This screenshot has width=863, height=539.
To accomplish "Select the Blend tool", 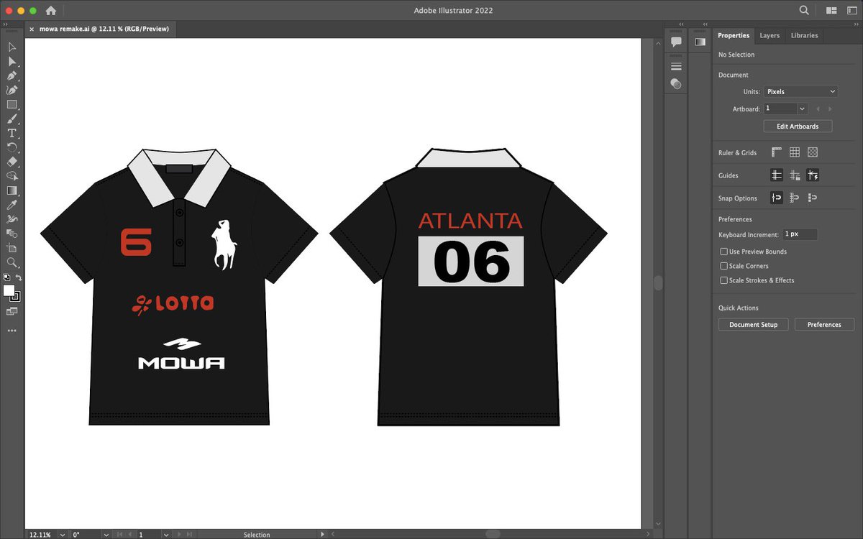I will (12, 234).
